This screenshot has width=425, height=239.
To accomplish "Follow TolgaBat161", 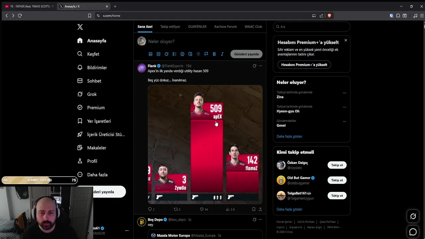I will 337,196.
